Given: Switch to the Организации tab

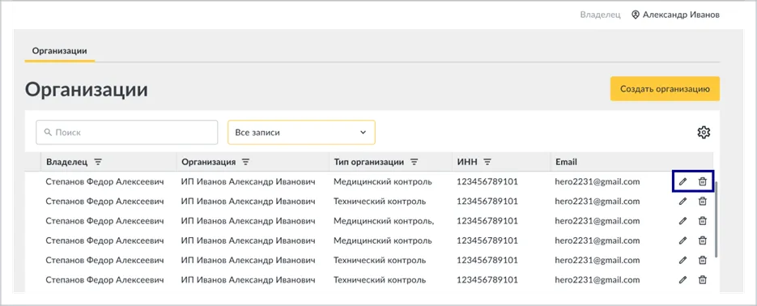Looking at the screenshot, I should 59,51.
